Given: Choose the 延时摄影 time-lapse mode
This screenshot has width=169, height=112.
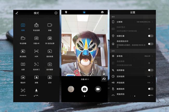Looking at the screenshot, I should (x=50, y=64).
